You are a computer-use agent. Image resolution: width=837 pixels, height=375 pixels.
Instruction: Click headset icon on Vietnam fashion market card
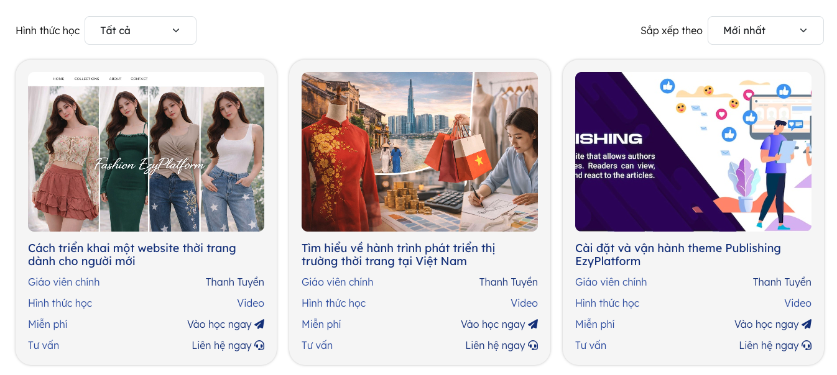click(533, 345)
